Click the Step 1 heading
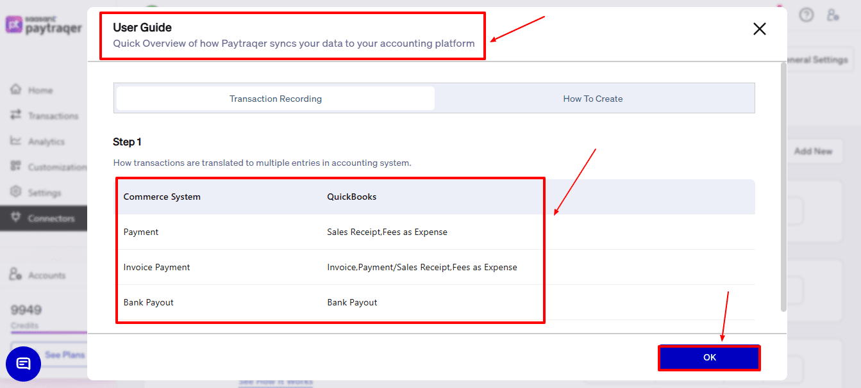Viewport: 861px width, 388px height. [127, 141]
